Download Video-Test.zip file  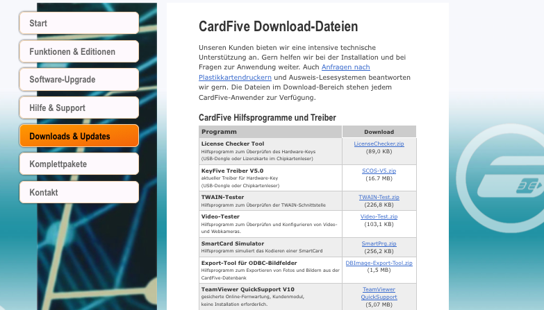click(x=379, y=216)
